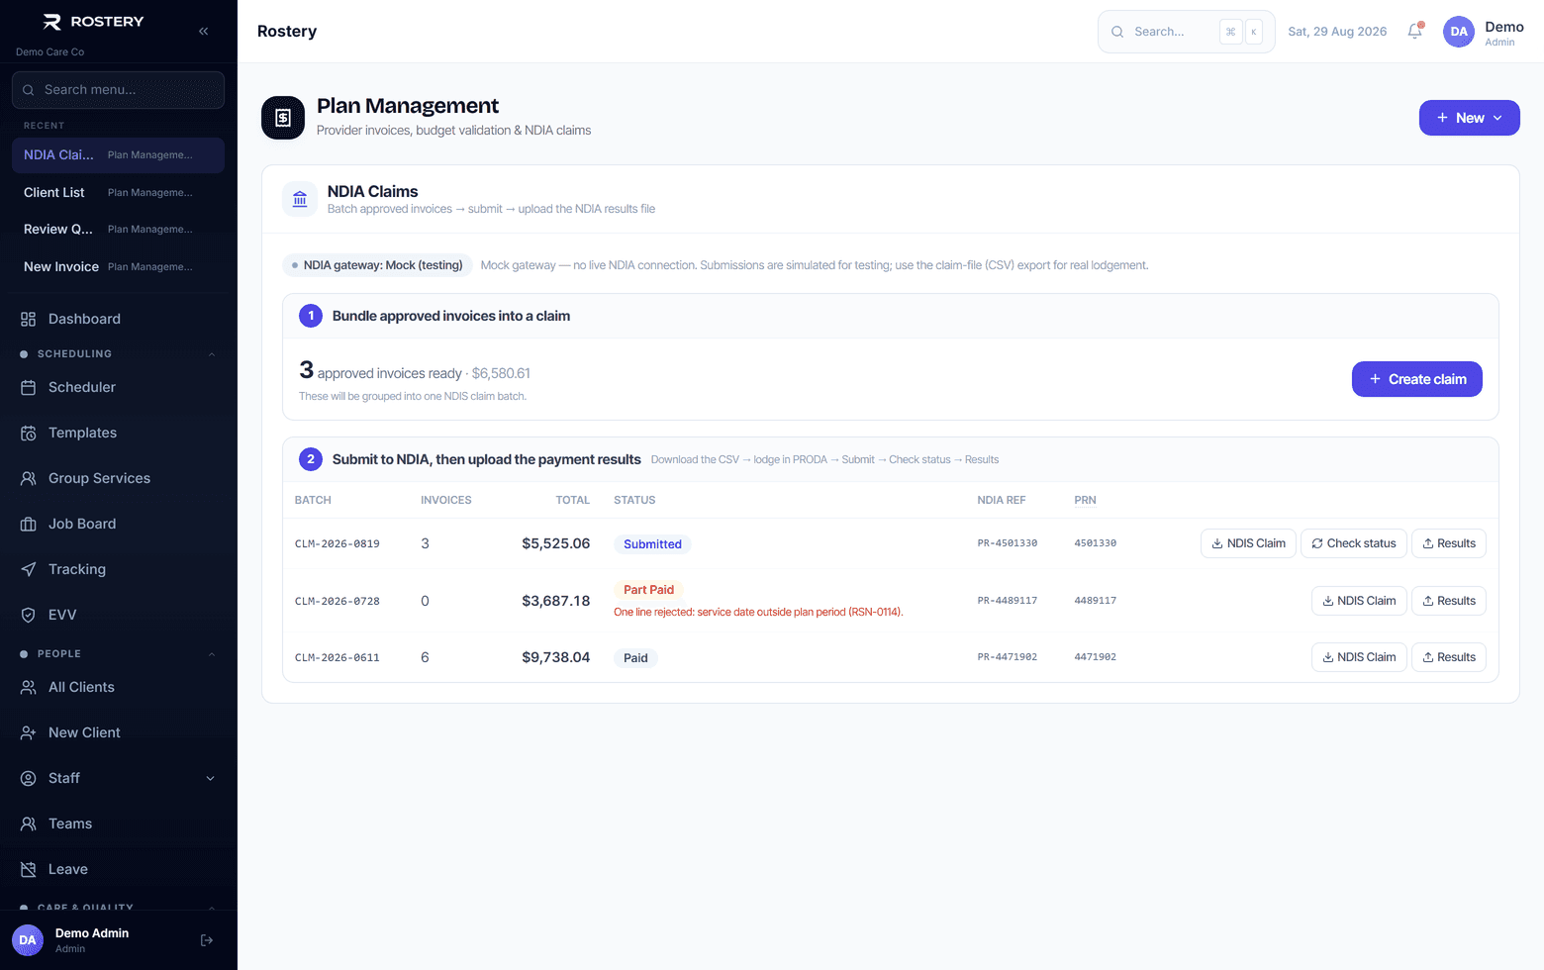This screenshot has height=970, width=1544.
Task: Open All Clients in sidebar
Action: coord(119,687)
